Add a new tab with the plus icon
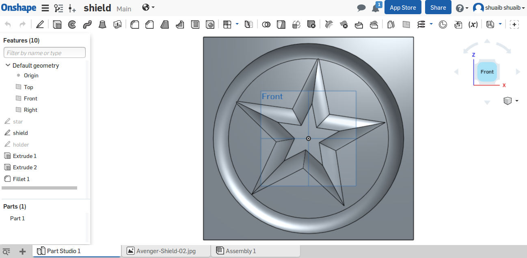The image size is (527, 258). tap(22, 251)
